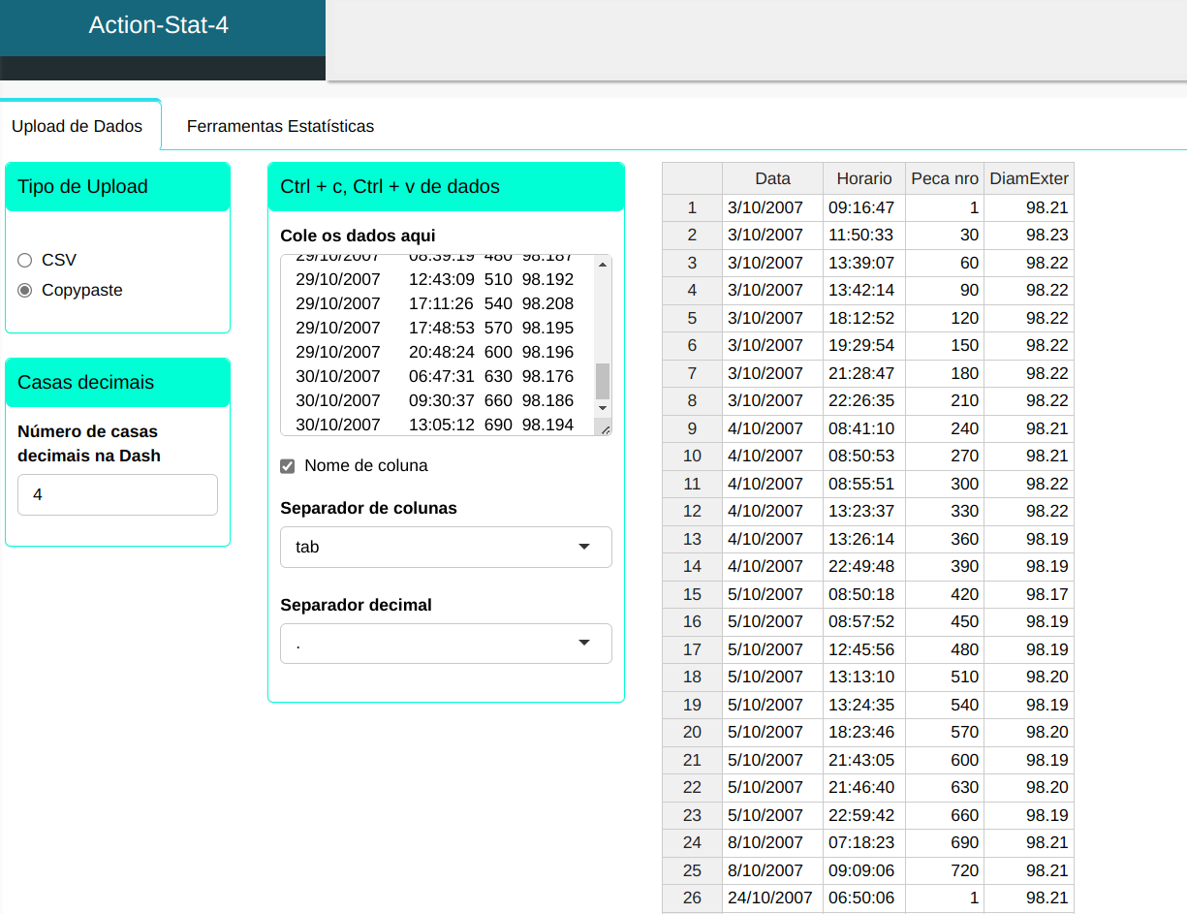Image resolution: width=1187 pixels, height=914 pixels.
Task: Click the textarea resize handle corner
Action: [605, 428]
